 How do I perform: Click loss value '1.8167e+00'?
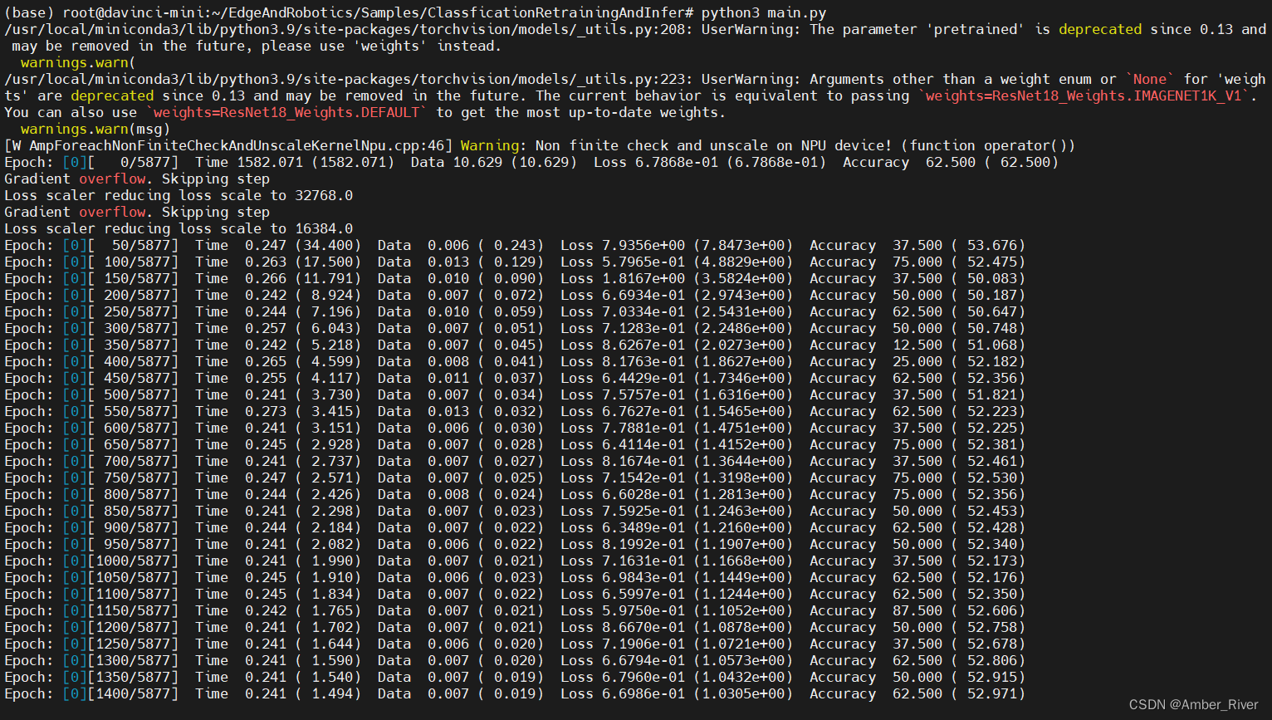tap(643, 278)
